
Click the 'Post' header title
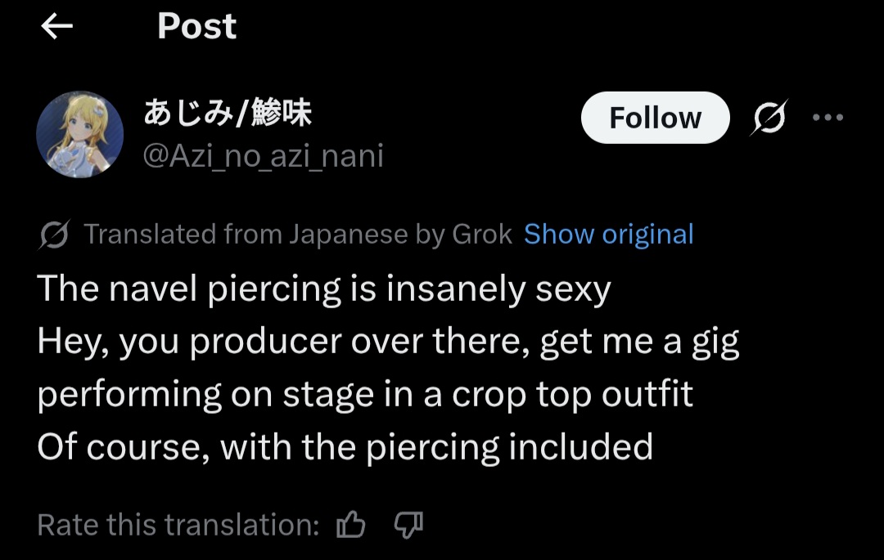coord(196,27)
